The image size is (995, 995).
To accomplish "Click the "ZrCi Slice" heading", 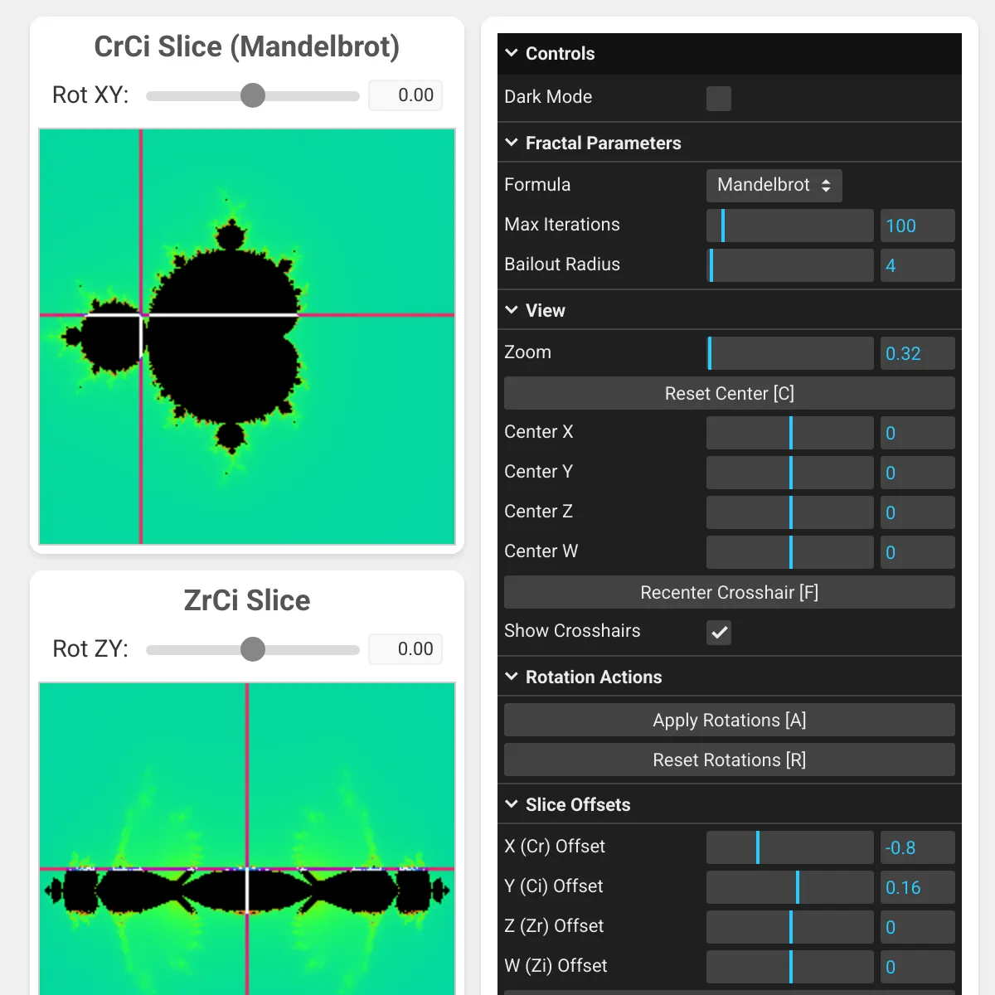I will coord(247,600).
